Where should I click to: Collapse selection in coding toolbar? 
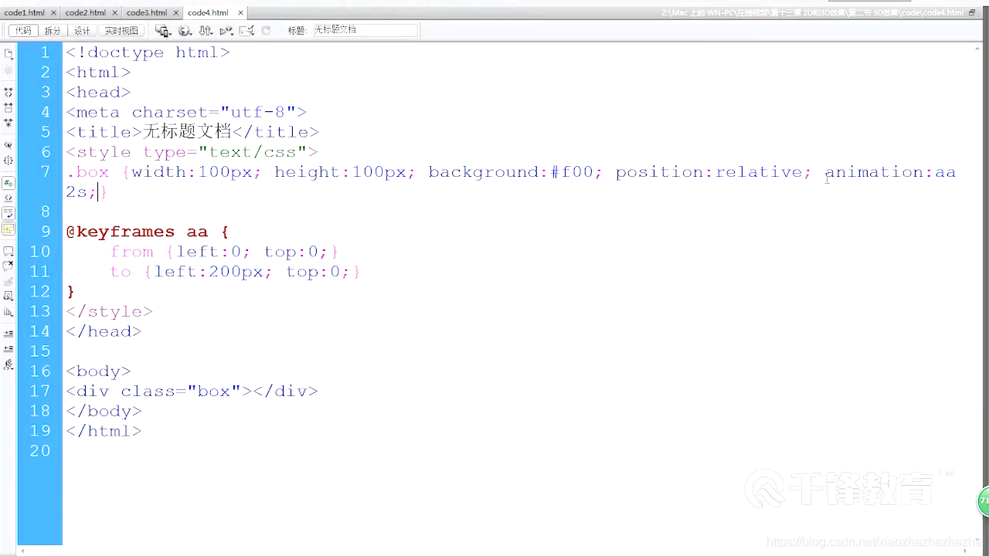pyautogui.click(x=8, y=107)
